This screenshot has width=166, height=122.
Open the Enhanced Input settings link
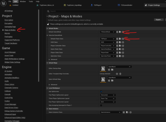[x=10, y=114]
